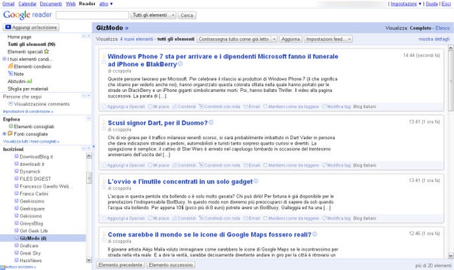Open Web from top bar
The image size is (454, 270).
pos(70,4)
